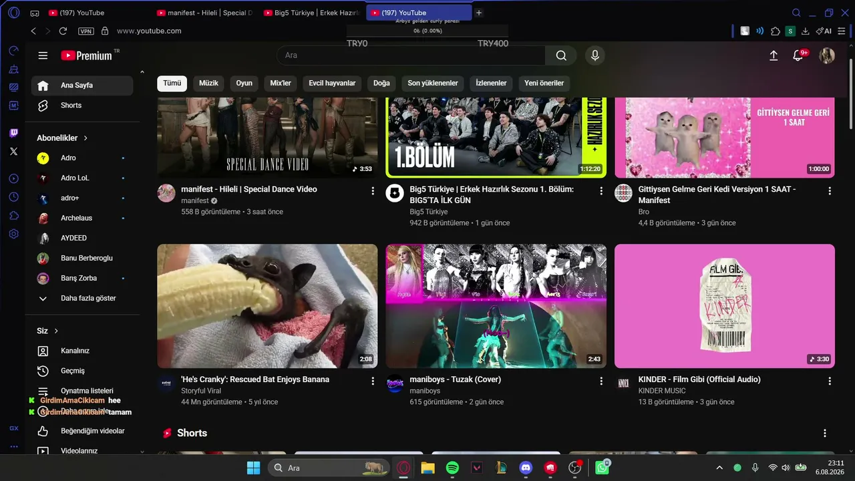Start voice search with the microphone
This screenshot has height=481, width=855.
[595, 55]
